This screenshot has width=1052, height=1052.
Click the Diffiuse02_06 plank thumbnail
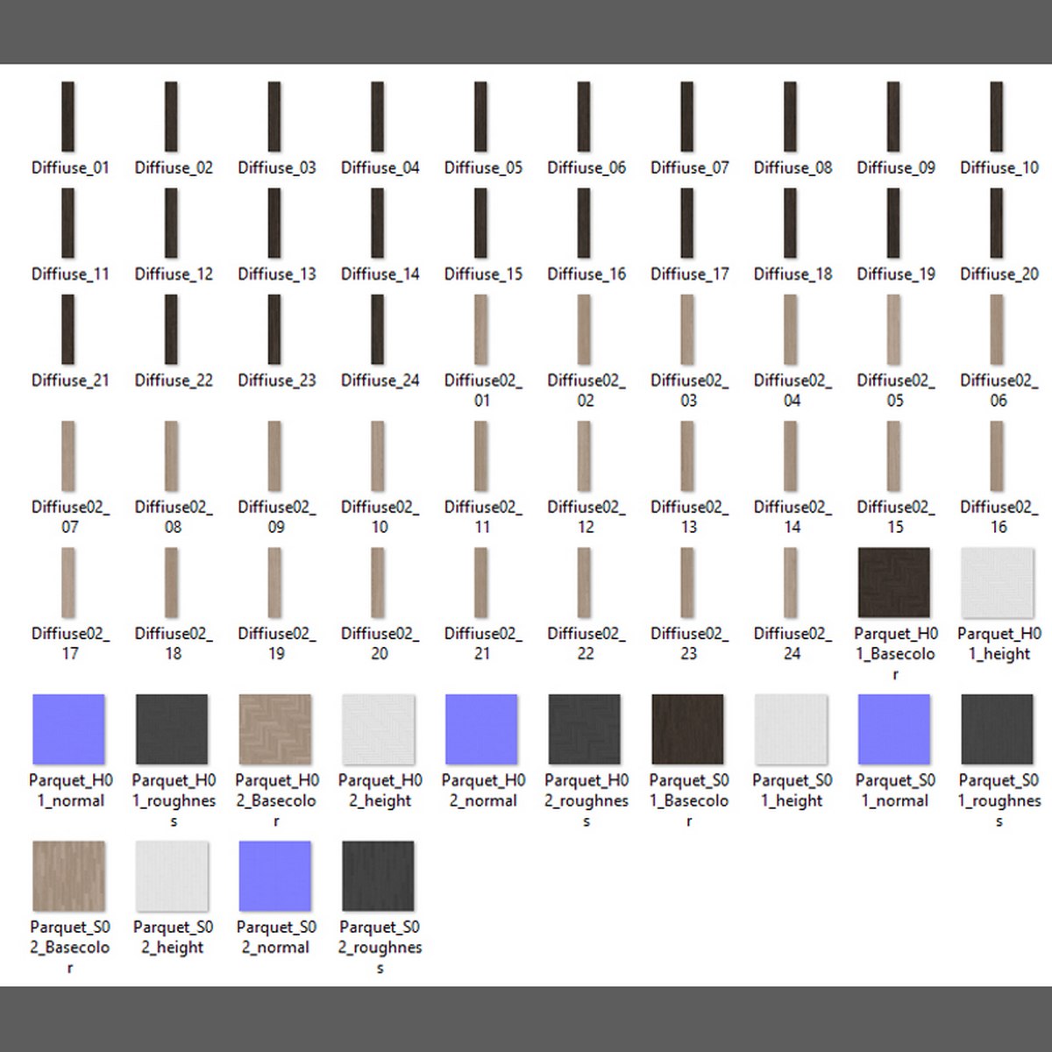point(996,330)
